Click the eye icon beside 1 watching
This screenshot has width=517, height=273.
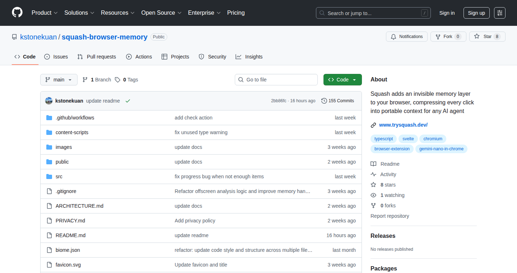tap(373, 195)
